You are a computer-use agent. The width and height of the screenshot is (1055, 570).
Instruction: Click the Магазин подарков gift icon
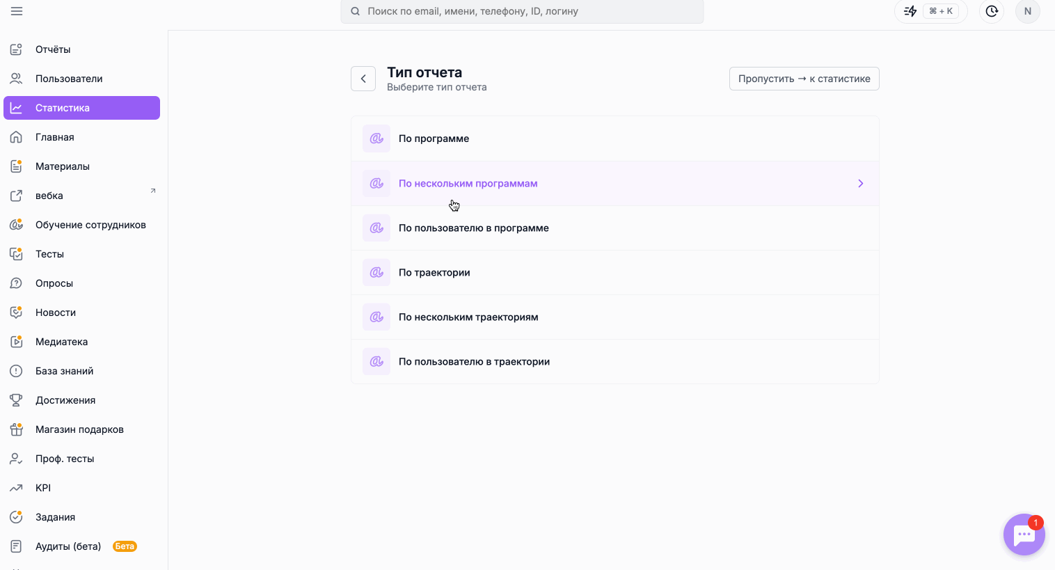point(16,429)
